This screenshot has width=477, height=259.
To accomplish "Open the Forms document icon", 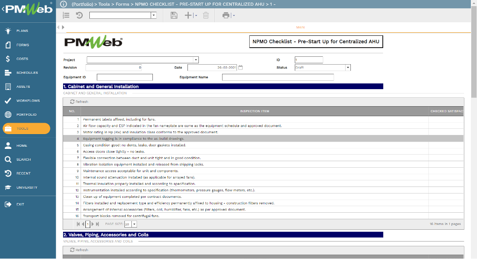I will tap(8, 45).
